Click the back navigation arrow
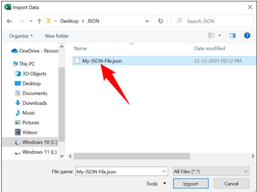This screenshot has height=192, width=257. (9, 21)
